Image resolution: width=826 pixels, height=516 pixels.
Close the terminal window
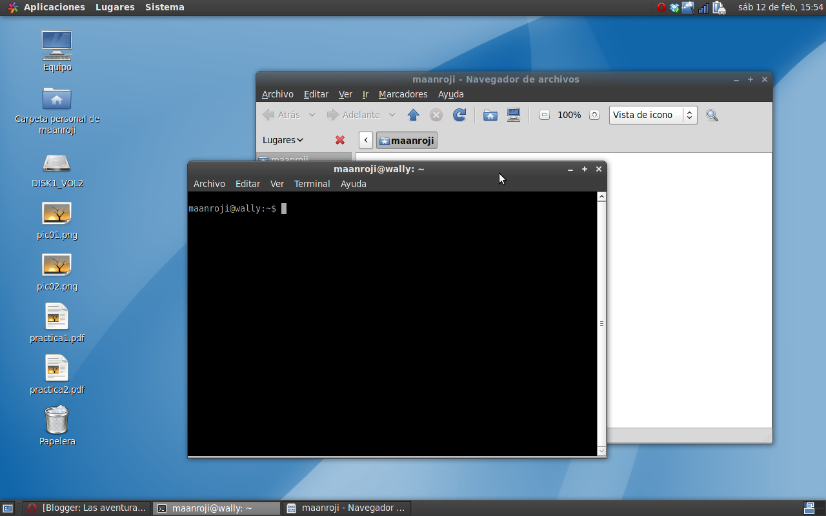click(599, 169)
